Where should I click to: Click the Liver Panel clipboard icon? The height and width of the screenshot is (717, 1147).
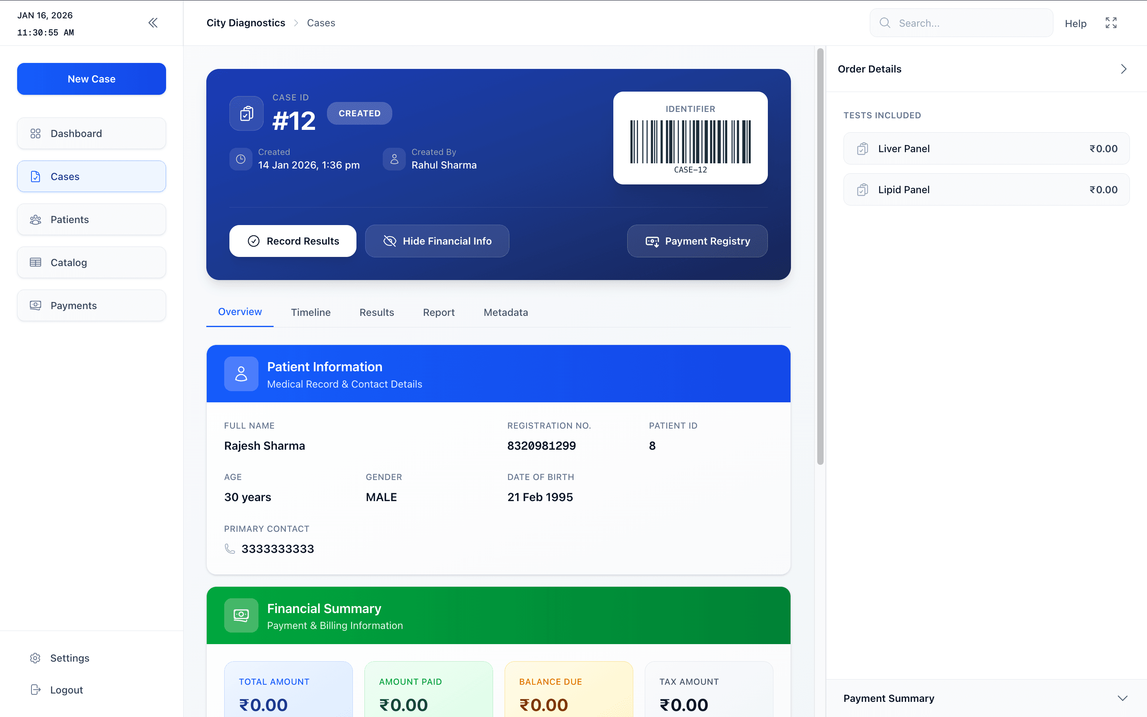(863, 149)
